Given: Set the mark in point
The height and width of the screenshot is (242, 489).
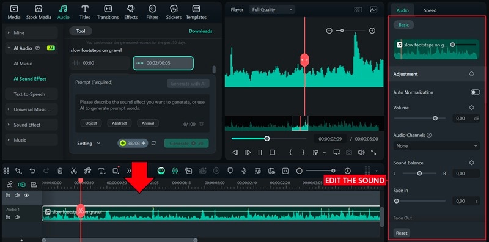Looking at the screenshot, I should pos(290,152).
